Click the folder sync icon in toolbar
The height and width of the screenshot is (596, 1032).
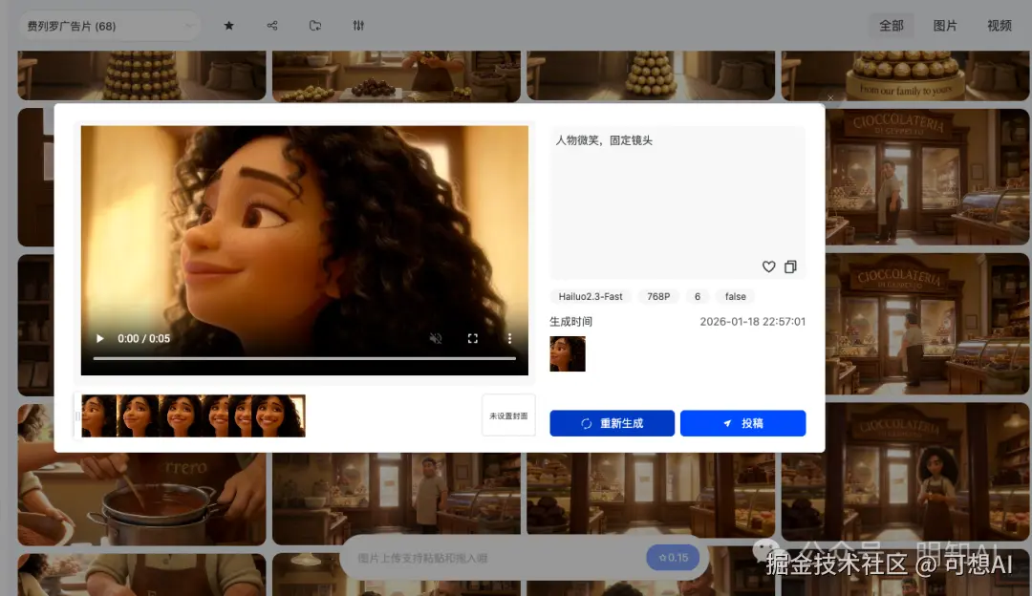315,26
